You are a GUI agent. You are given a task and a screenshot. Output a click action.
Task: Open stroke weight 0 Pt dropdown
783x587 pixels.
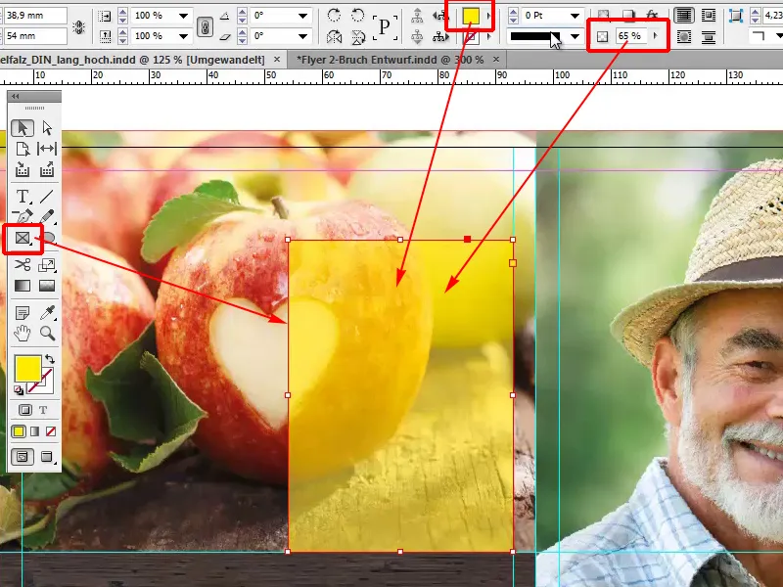tap(575, 16)
